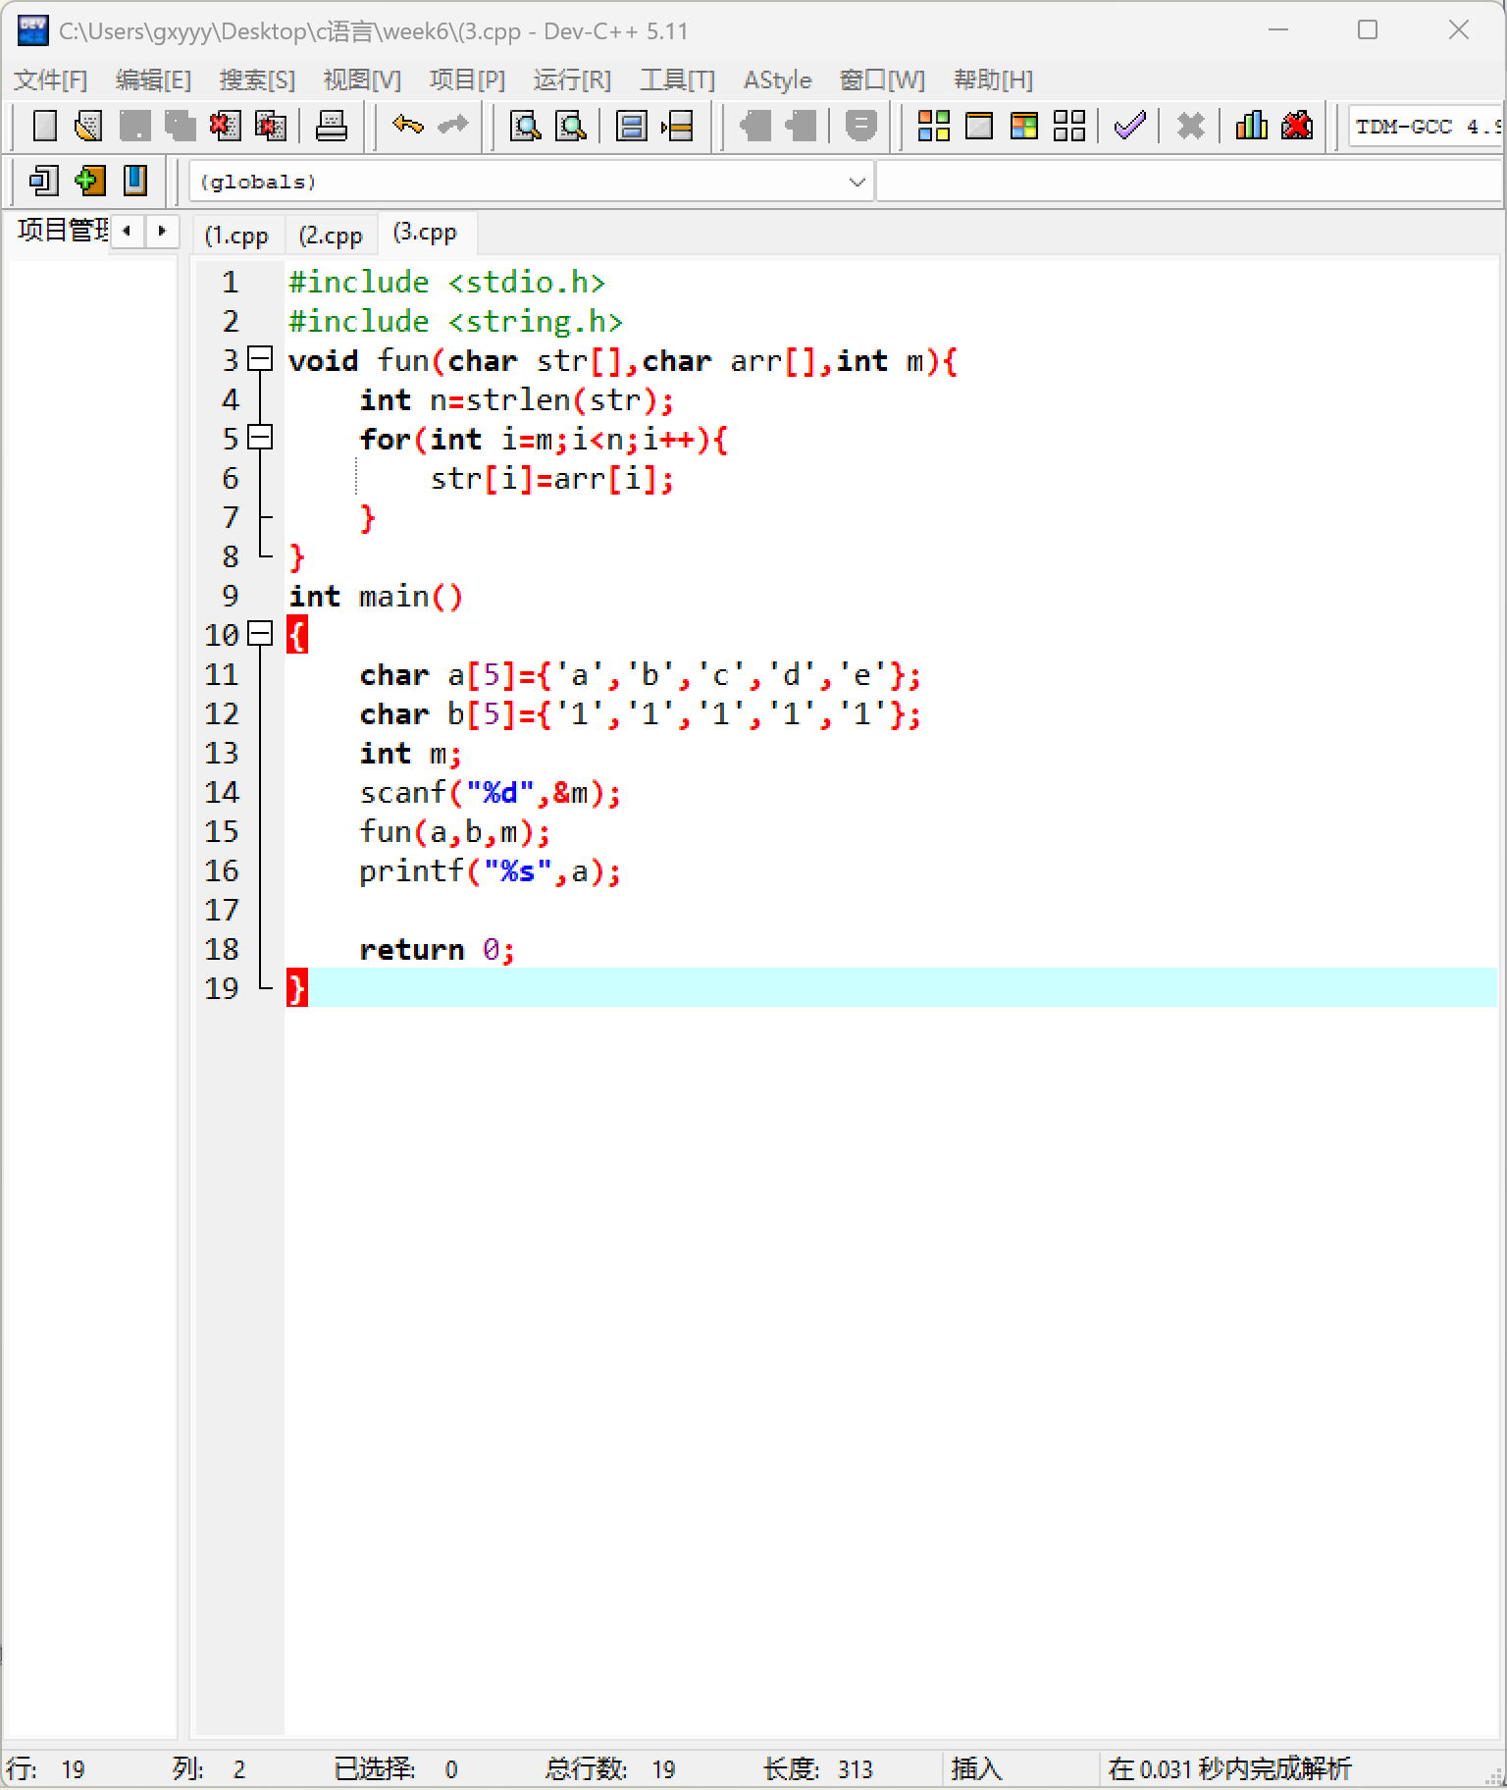Click the Print toolbar icon
The height and width of the screenshot is (1790, 1507).
pos(331,126)
